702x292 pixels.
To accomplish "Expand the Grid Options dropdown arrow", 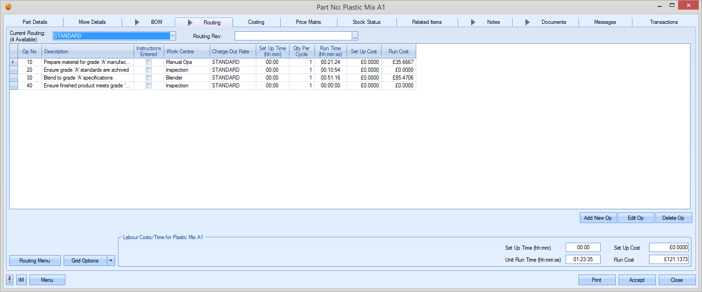I will pyautogui.click(x=111, y=261).
